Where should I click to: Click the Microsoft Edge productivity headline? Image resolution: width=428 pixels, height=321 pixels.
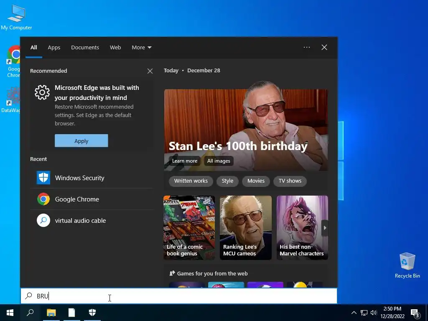point(97,92)
